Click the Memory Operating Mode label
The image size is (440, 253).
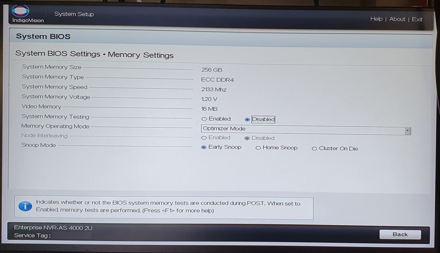click(x=55, y=126)
